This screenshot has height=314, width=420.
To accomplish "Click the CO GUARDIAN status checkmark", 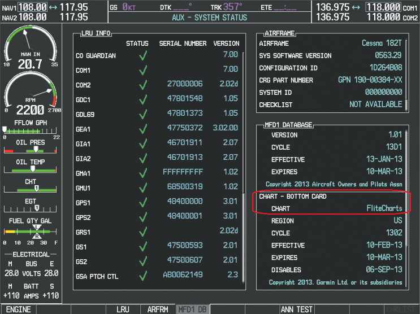I will click(143, 55).
